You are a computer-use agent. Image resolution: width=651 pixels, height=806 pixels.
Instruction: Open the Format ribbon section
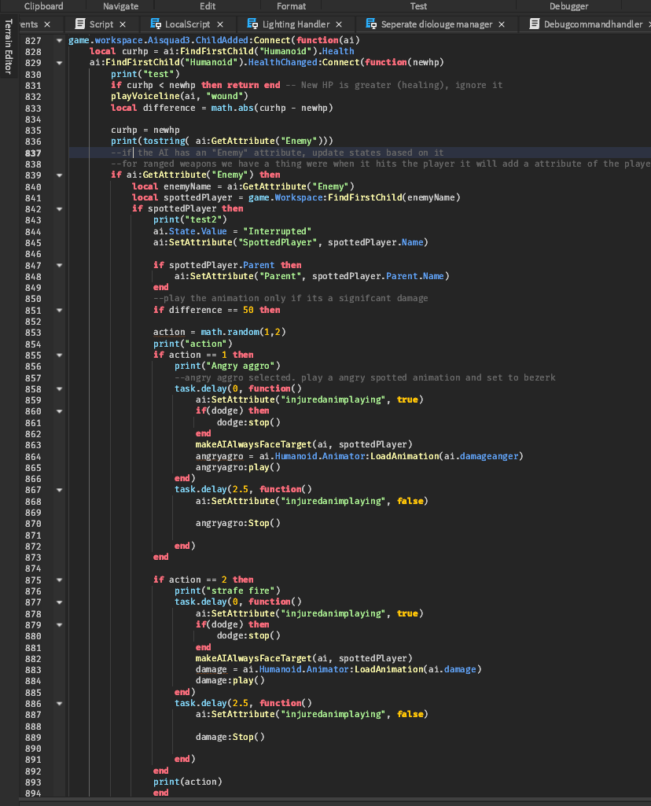(292, 6)
